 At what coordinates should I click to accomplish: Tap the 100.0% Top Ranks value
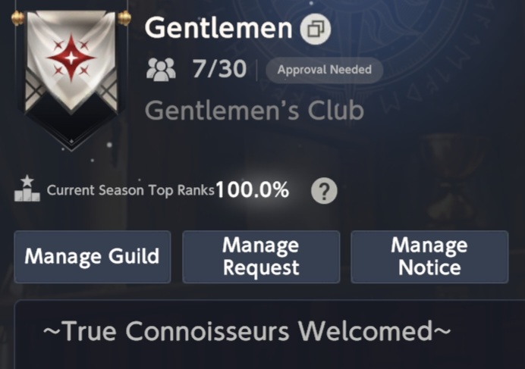point(253,190)
